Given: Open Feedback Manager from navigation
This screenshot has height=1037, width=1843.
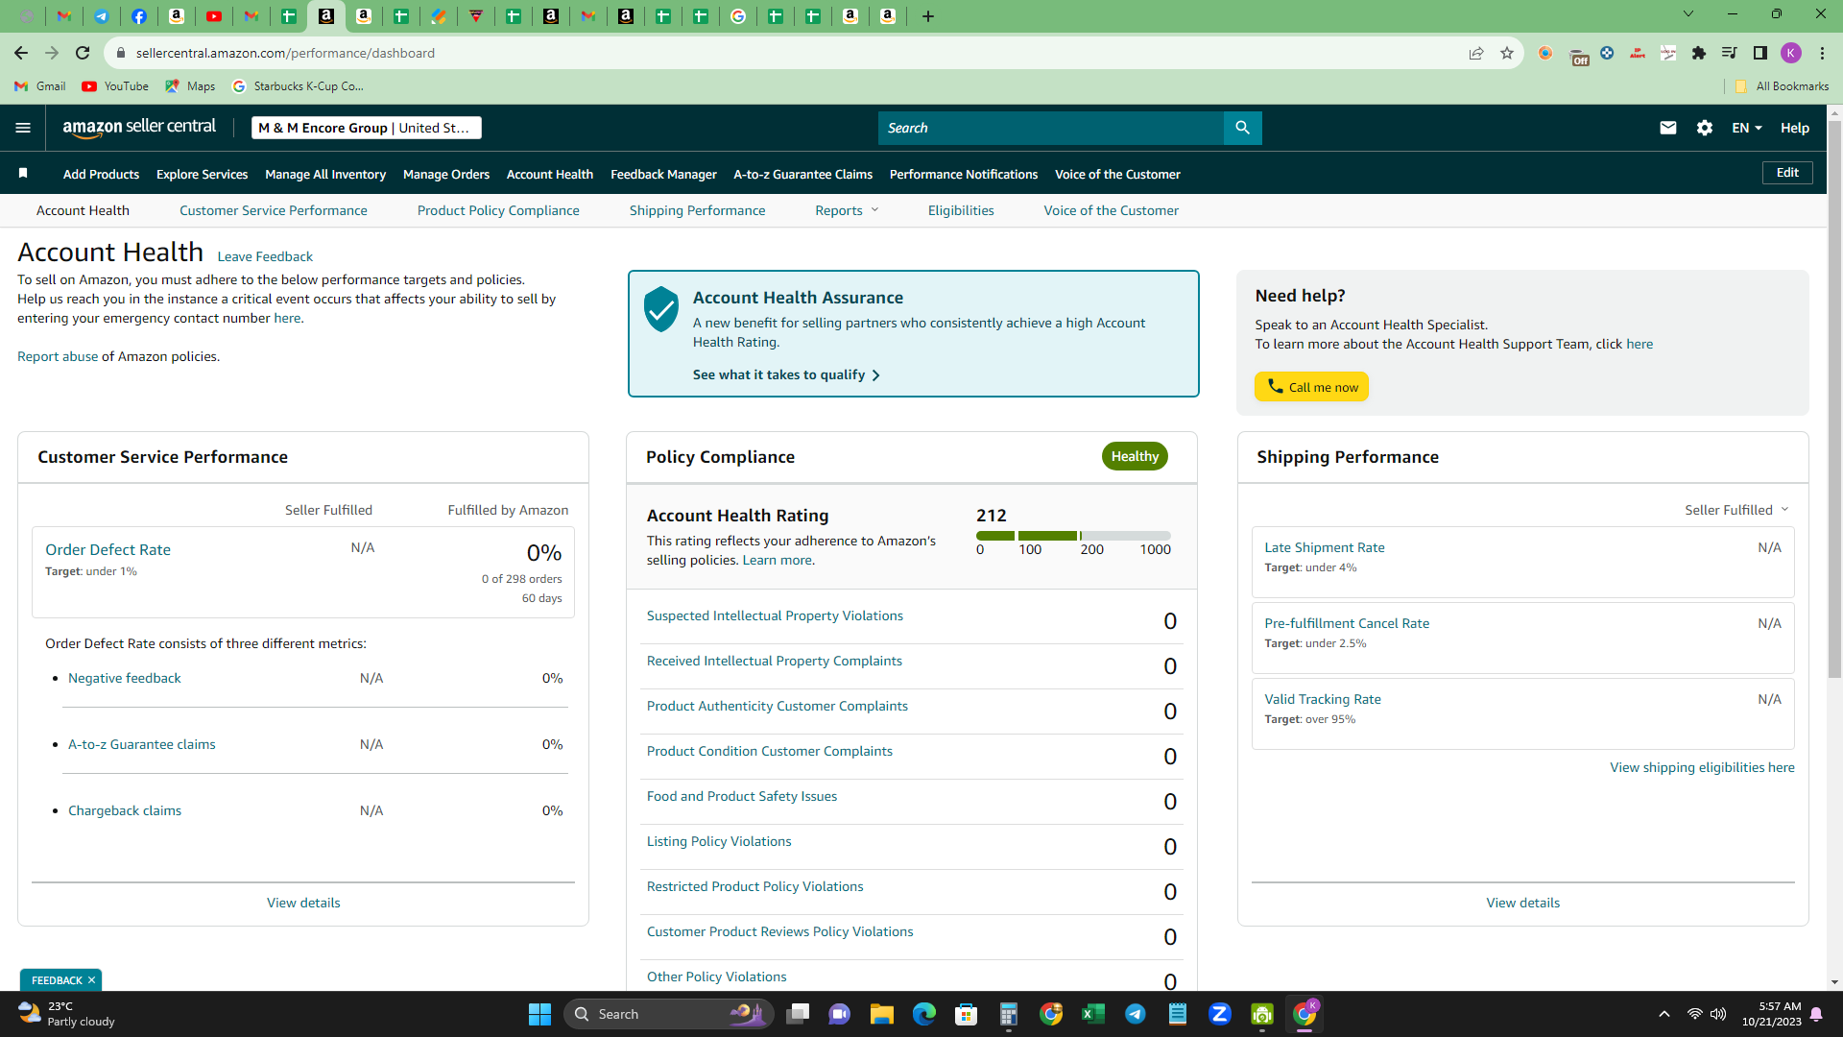Looking at the screenshot, I should 663,174.
